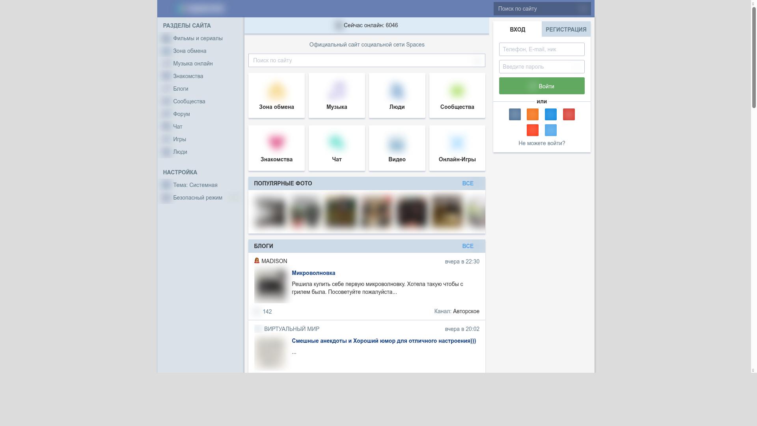This screenshot has height=426, width=757.
Task: Open the Онлайн-Игры tile icon
Action: pyautogui.click(x=457, y=142)
